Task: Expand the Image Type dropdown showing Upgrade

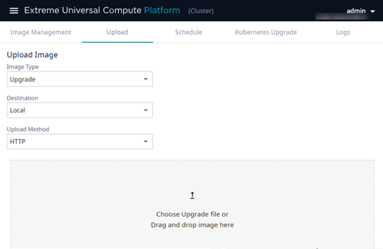Action: pos(80,79)
